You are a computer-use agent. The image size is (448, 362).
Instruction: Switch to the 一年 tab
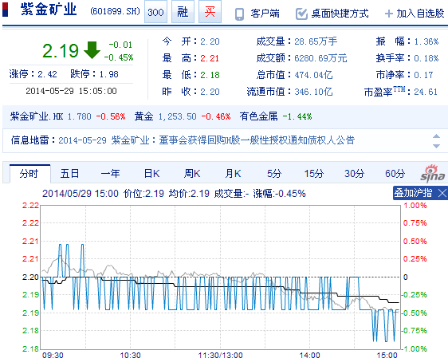pyautogui.click(x=110, y=174)
